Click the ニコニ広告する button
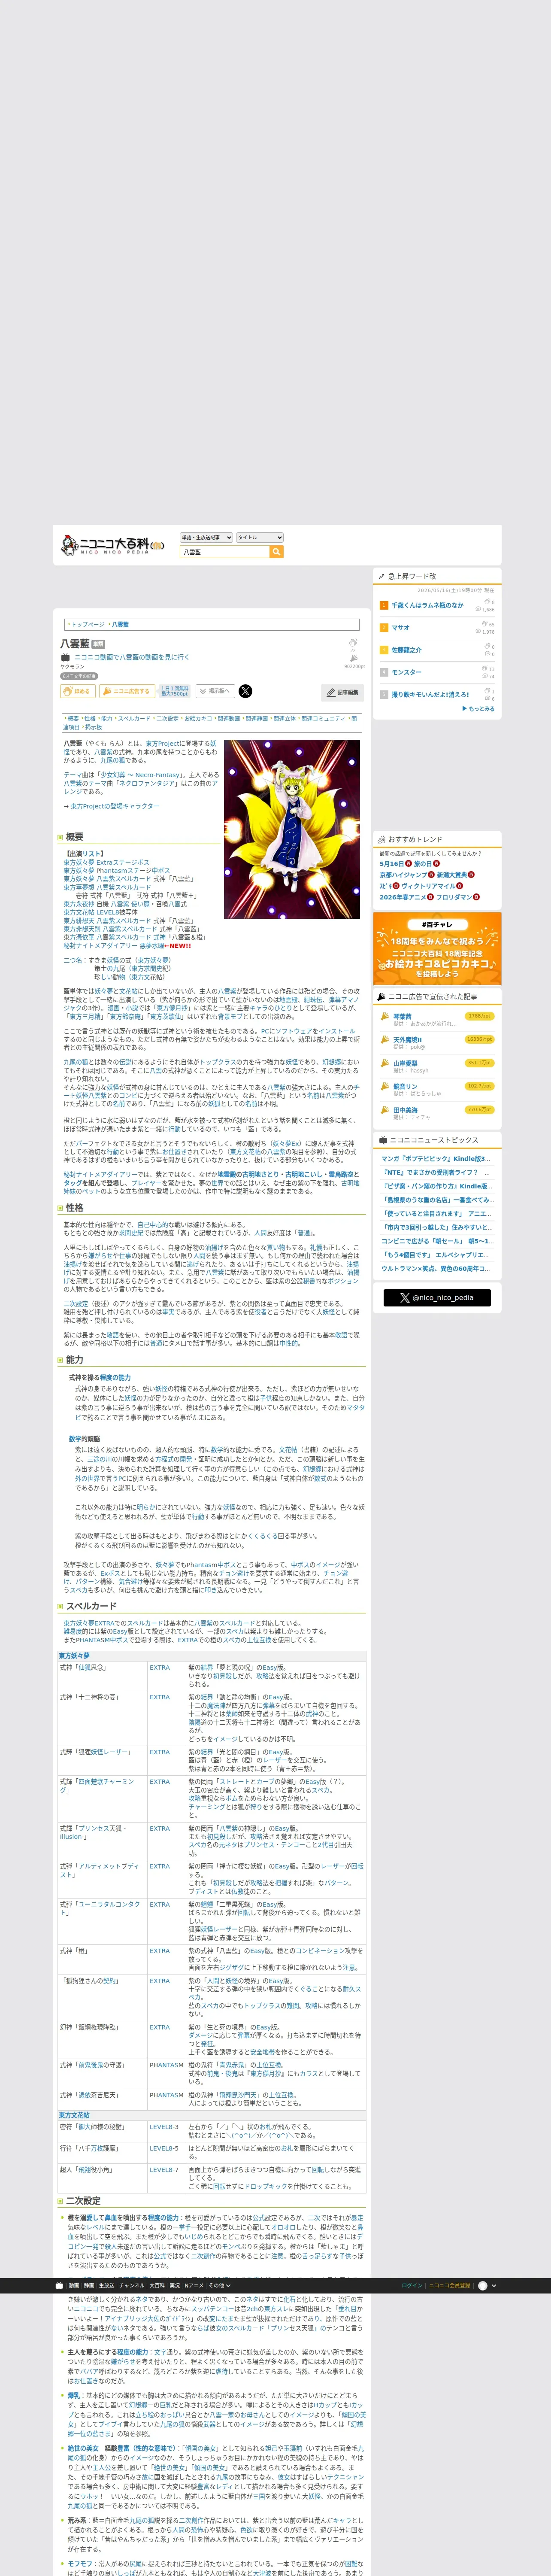The height and width of the screenshot is (2576, 551). click(x=127, y=691)
